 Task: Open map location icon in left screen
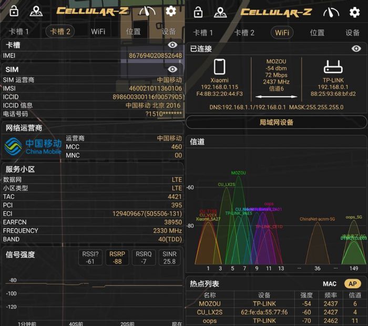pyautogui.click(x=36, y=11)
